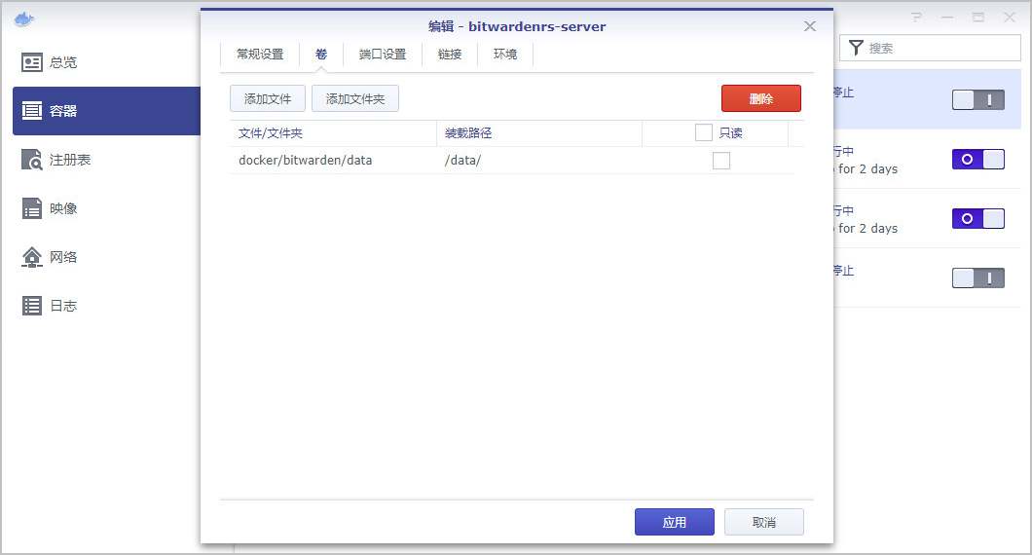Turn on the last stopped container switch
Viewport: 1032px width, 555px height.
[x=978, y=277]
